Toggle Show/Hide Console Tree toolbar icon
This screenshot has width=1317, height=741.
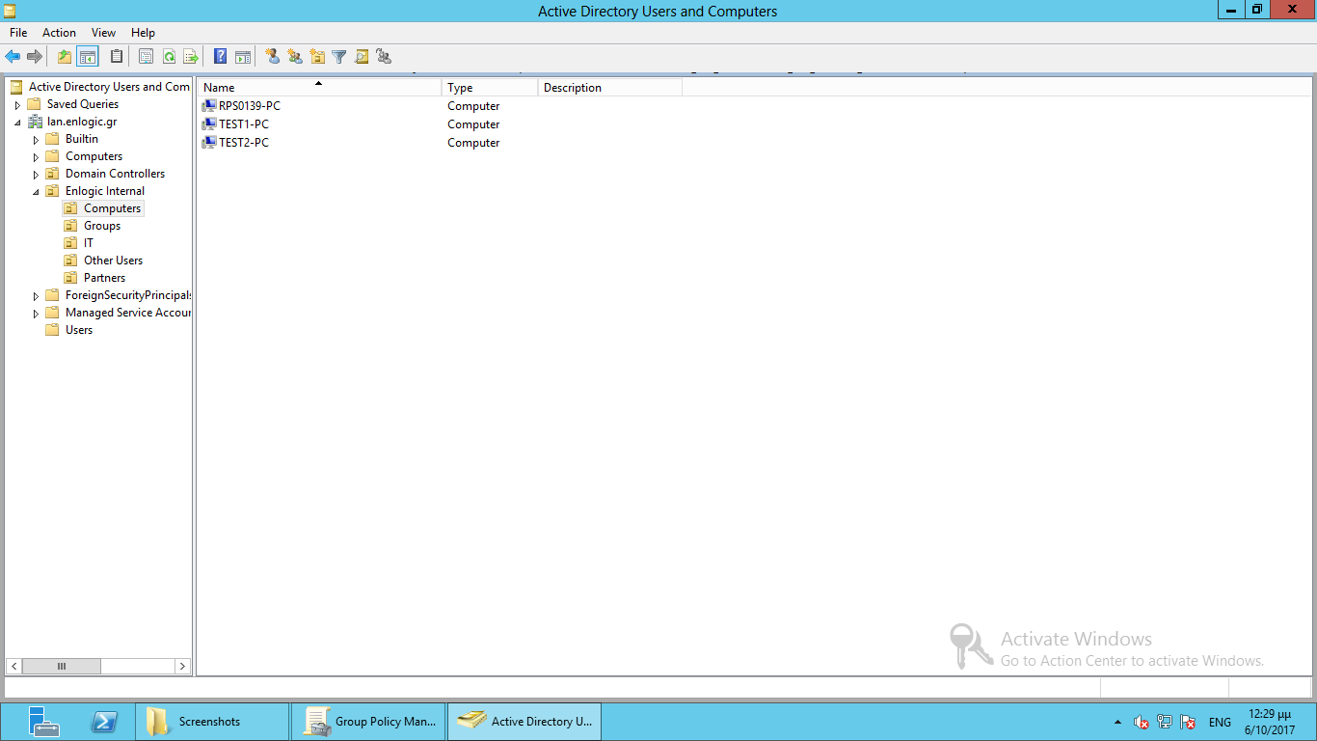[x=88, y=57]
